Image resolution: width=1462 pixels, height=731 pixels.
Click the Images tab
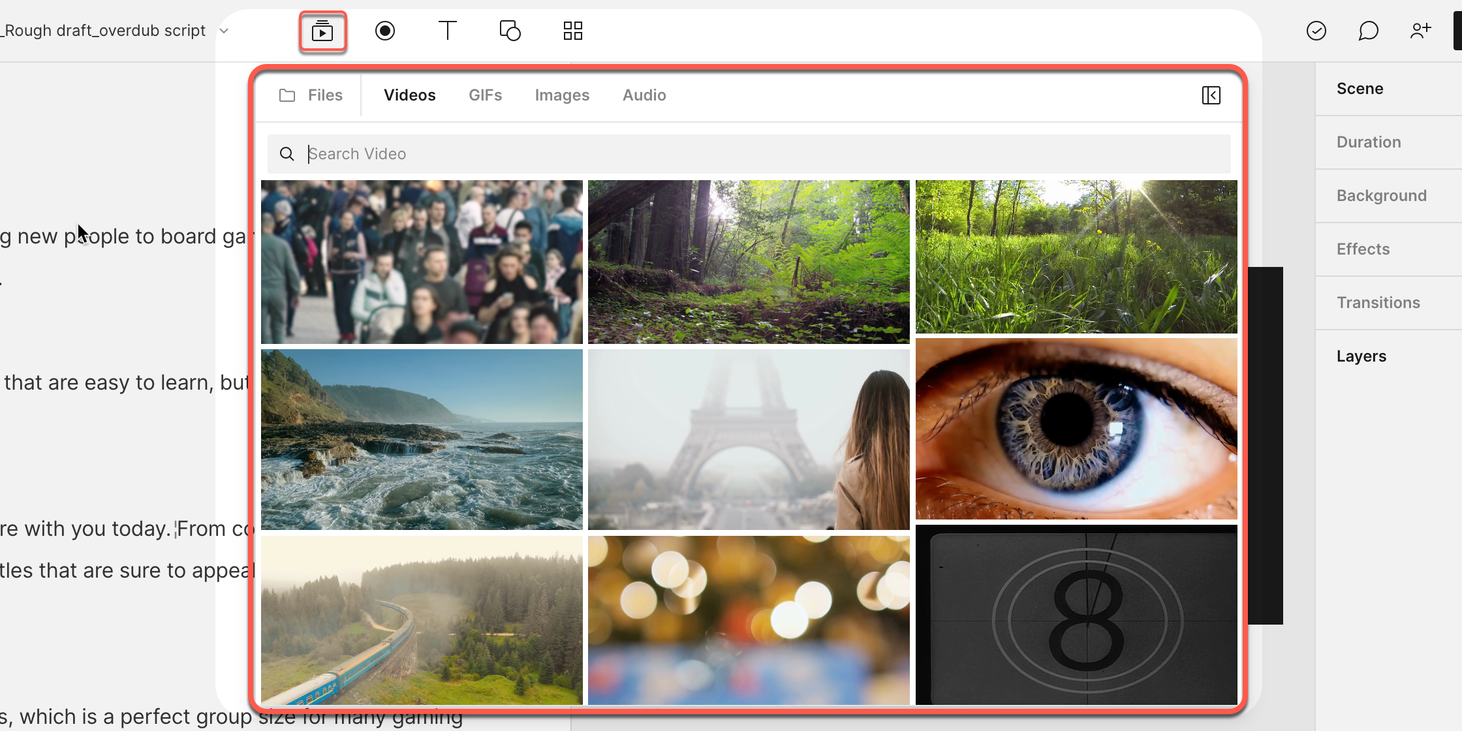click(x=562, y=95)
